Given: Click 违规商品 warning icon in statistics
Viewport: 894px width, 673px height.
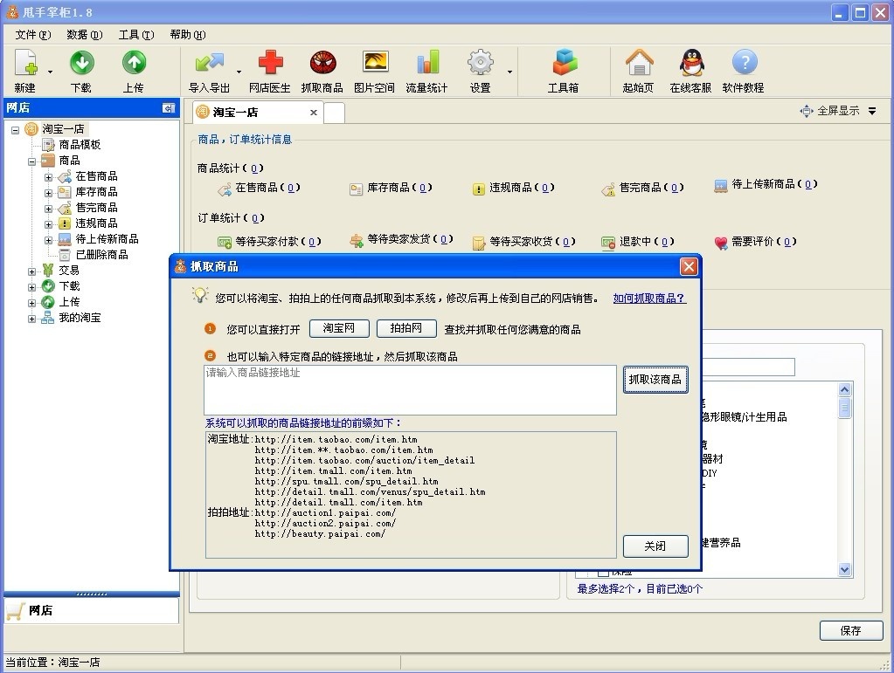Looking at the screenshot, I should tap(478, 189).
